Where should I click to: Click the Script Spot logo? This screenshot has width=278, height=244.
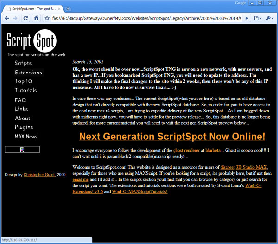coord(32,41)
